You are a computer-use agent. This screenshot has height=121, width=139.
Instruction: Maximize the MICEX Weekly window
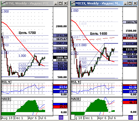(130, 3)
